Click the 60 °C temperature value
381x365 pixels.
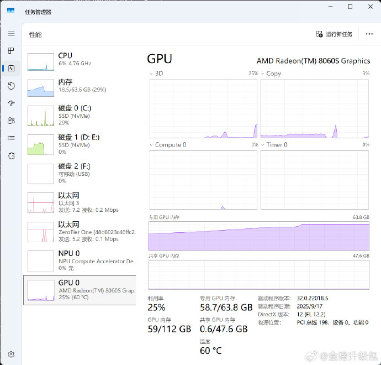tap(211, 351)
